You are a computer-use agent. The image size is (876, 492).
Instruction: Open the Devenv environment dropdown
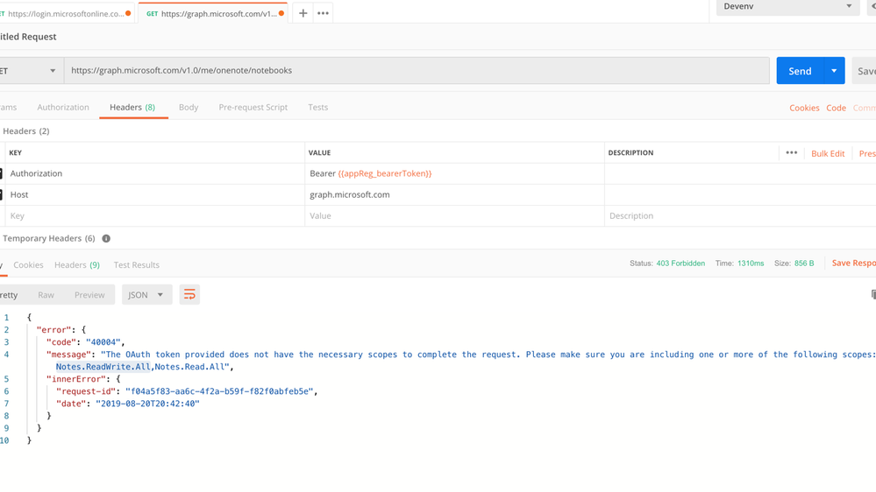point(787,7)
